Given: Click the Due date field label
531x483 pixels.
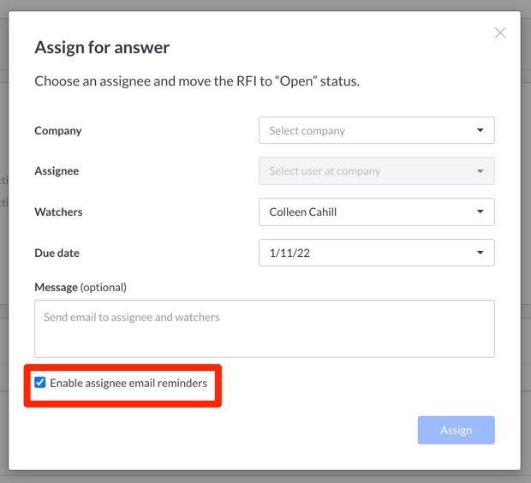Looking at the screenshot, I should 57,253.
